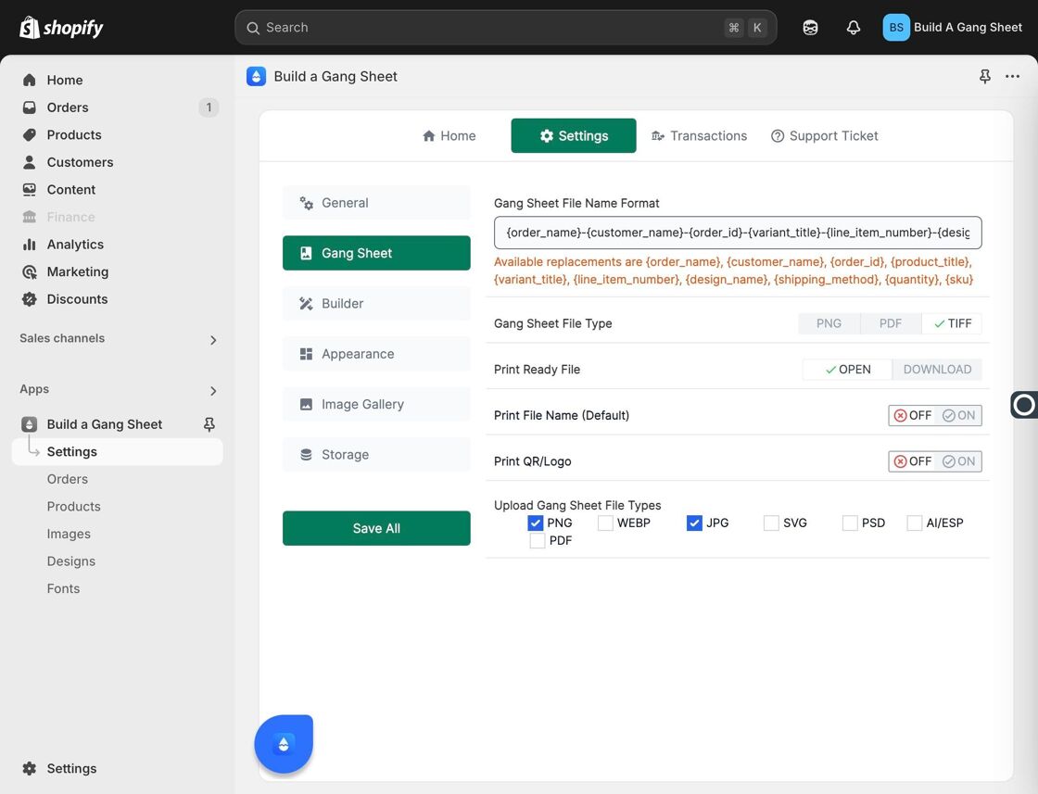Turn Print QR/Logo ON
Viewport: 1038px width, 794px height.
point(958,461)
